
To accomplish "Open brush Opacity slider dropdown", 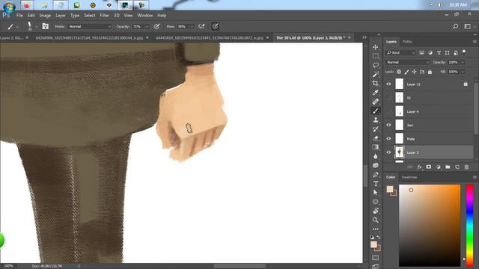I will (147, 27).
